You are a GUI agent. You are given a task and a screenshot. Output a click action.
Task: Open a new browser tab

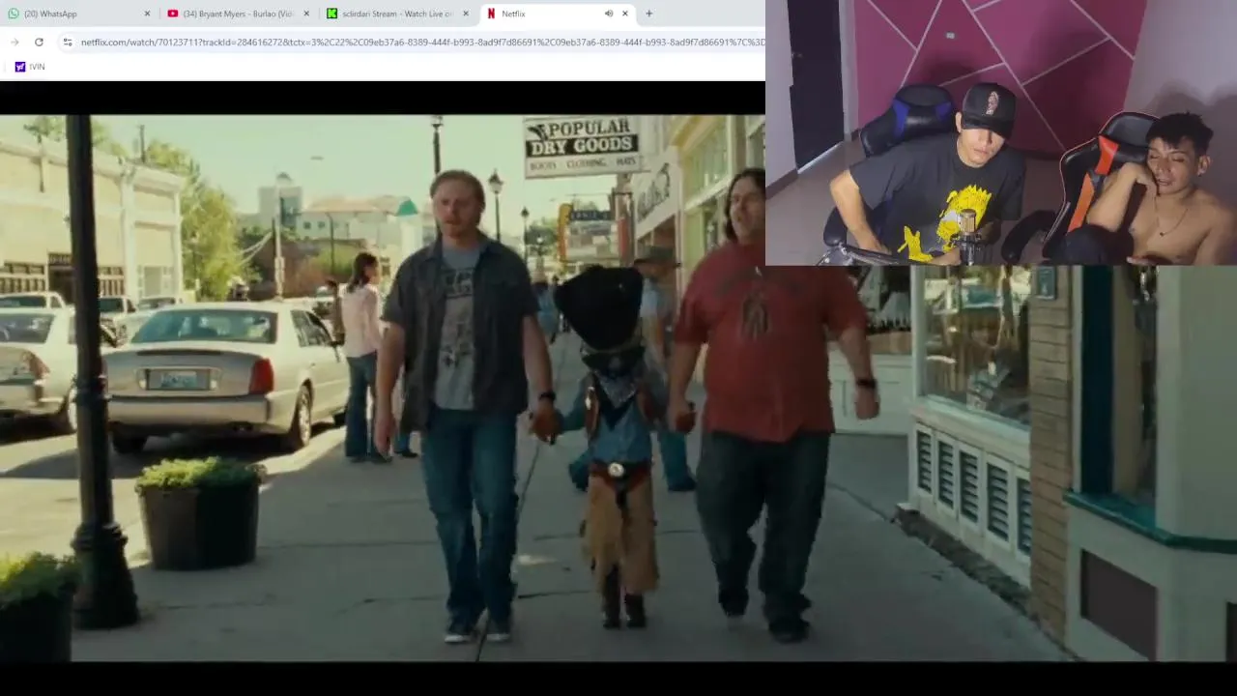click(x=648, y=14)
